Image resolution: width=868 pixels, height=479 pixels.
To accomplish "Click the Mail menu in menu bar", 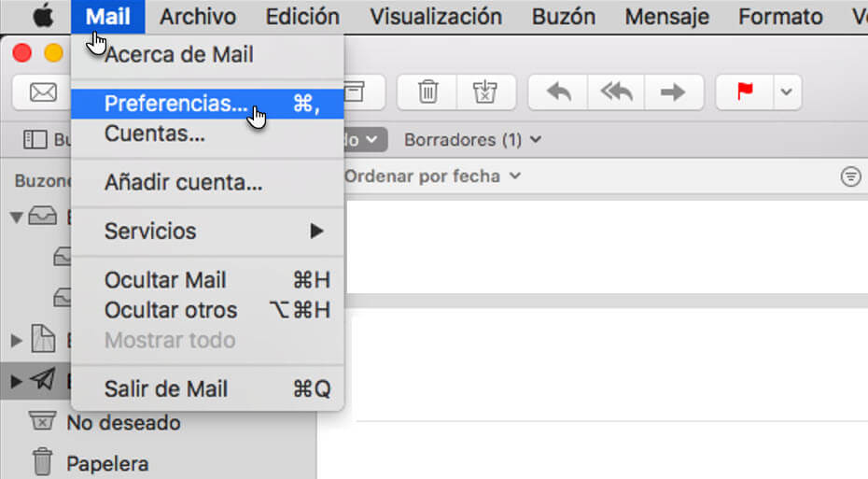I will 108,17.
